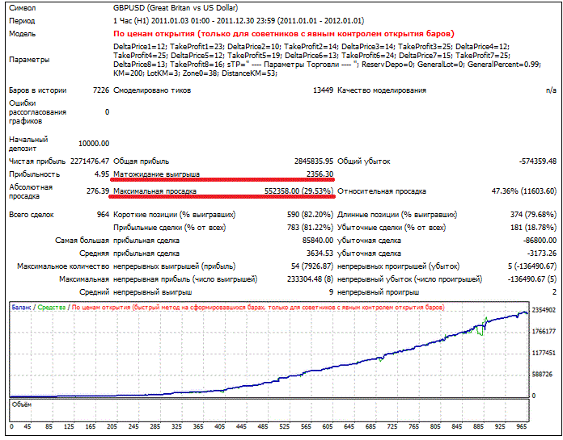Image resolution: width=563 pixels, height=440 pixels.
Task: Click the Баланс legend label
Action: click(21, 308)
